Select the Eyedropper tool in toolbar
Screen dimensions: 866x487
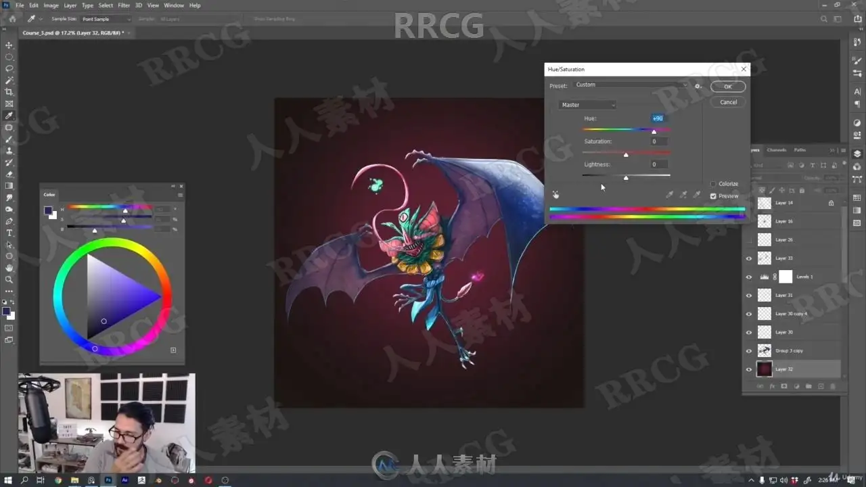9,116
